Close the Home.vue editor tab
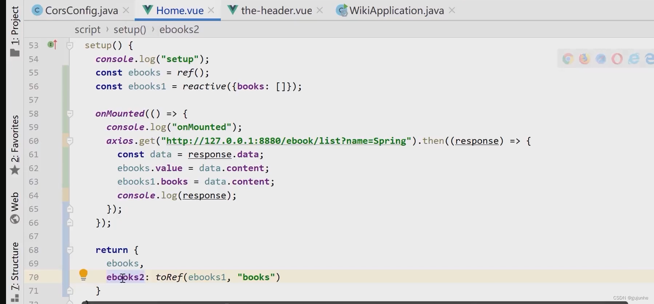654x304 pixels. 211,11
